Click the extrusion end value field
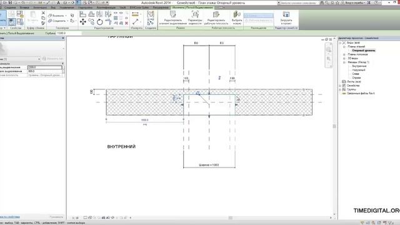This screenshot has width=400, height=225. coord(44,67)
